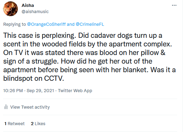Click the likes count number 2
183x132 pixels.
click(32, 124)
